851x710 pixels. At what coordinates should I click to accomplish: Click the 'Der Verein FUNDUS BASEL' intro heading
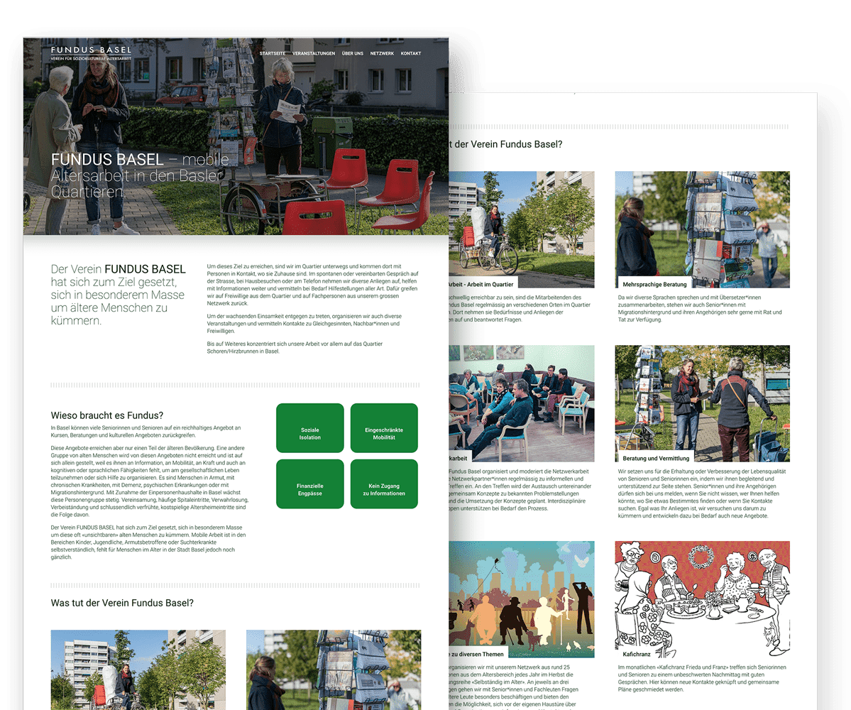[x=119, y=295]
